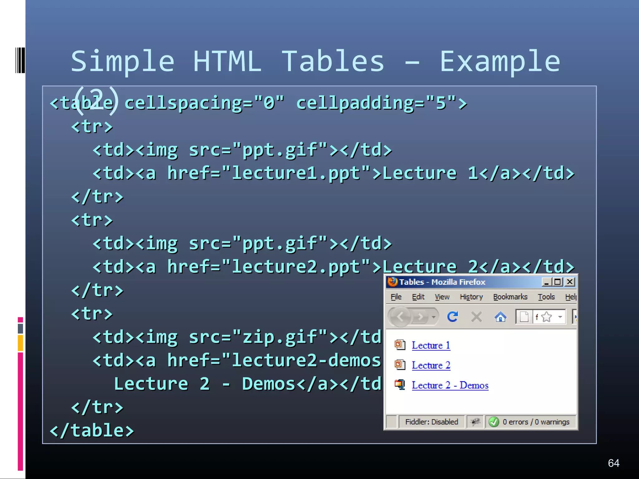Screen dimensions: 639x479
Task: Open the File menu
Action: pyautogui.click(x=396, y=297)
